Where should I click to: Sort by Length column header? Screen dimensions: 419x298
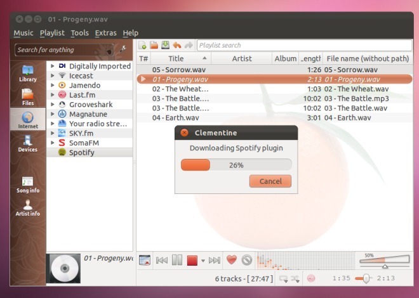(310, 58)
